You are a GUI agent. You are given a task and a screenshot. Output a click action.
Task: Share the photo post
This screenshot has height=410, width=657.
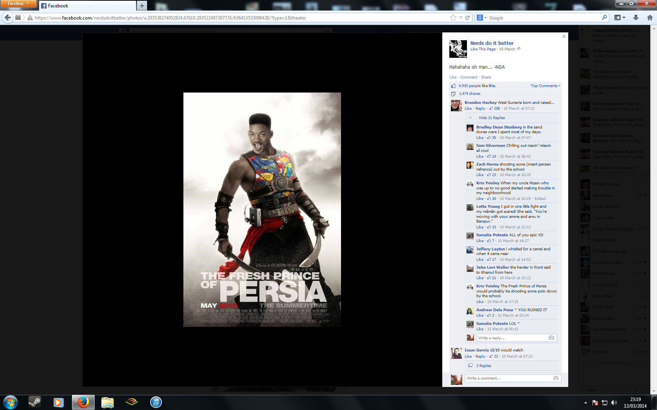(486, 77)
